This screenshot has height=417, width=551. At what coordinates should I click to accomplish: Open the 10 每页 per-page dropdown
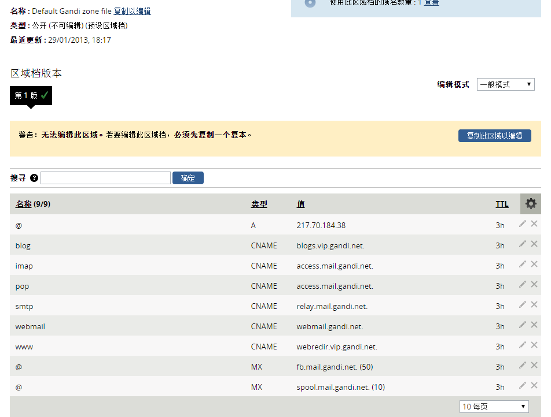pos(494,407)
